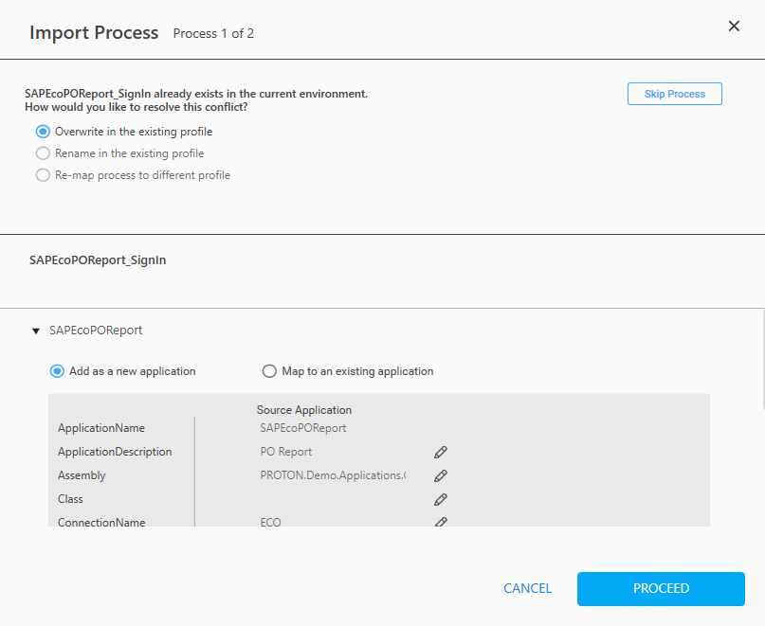Click the ConnectionName field label
Viewport: 765px width, 626px height.
101,522
